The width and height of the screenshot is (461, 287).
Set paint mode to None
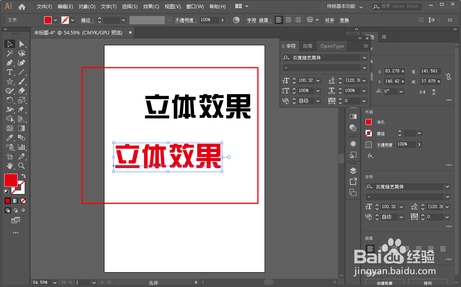23,201
